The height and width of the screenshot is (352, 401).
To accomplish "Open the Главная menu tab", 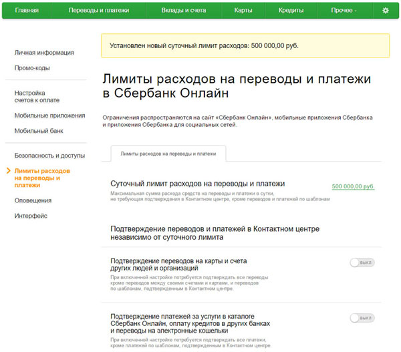I will click(x=27, y=10).
